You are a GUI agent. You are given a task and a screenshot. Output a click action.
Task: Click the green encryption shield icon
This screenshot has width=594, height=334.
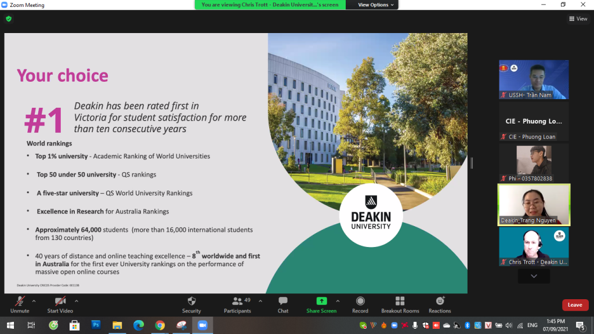point(9,19)
